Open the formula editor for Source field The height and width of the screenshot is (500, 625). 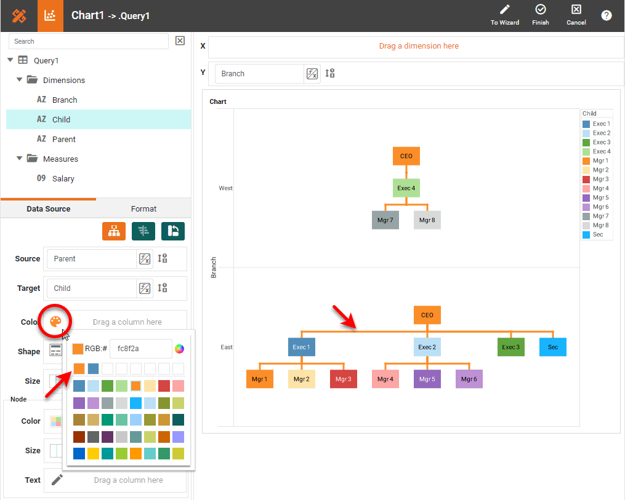pyautogui.click(x=144, y=259)
